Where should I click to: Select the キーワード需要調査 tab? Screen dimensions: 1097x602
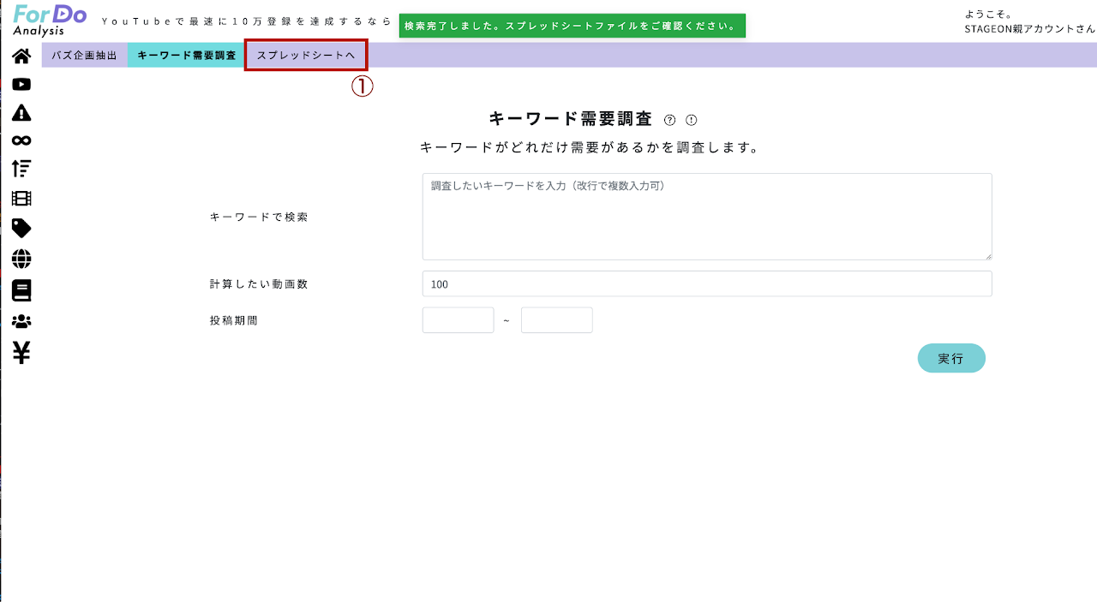point(186,55)
